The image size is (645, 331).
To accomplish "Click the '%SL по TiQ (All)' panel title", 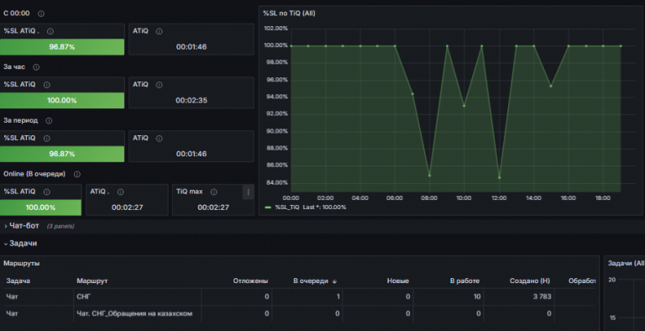I will [289, 13].
